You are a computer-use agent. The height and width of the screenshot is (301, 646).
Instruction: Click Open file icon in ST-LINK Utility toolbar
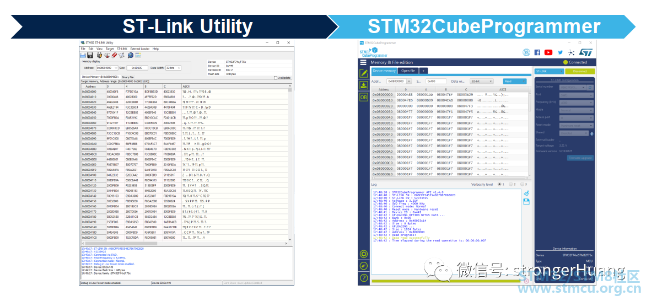point(83,55)
